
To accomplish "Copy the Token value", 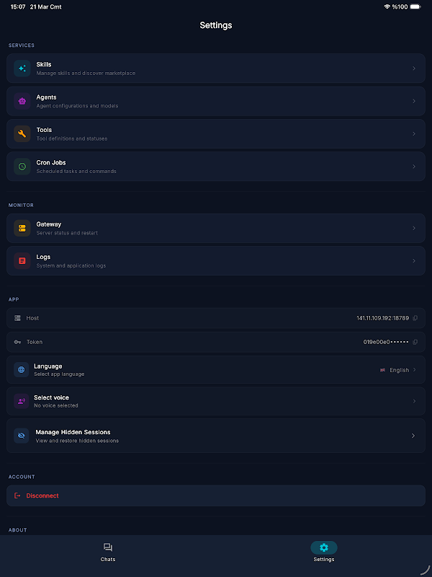I will click(x=415, y=342).
